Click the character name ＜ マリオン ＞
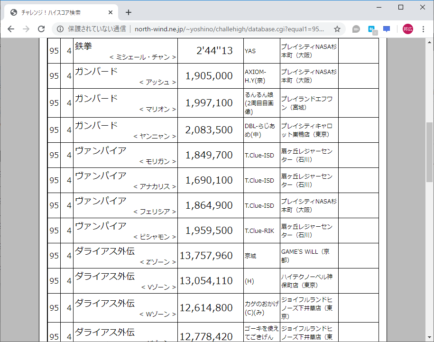 (157, 109)
